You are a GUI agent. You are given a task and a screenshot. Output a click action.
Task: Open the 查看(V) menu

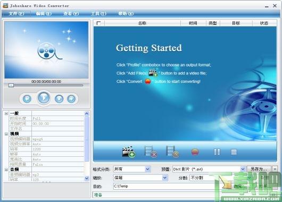tap(71, 14)
